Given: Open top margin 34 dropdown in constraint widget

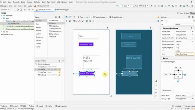Looking at the screenshot, I should 181,67.
